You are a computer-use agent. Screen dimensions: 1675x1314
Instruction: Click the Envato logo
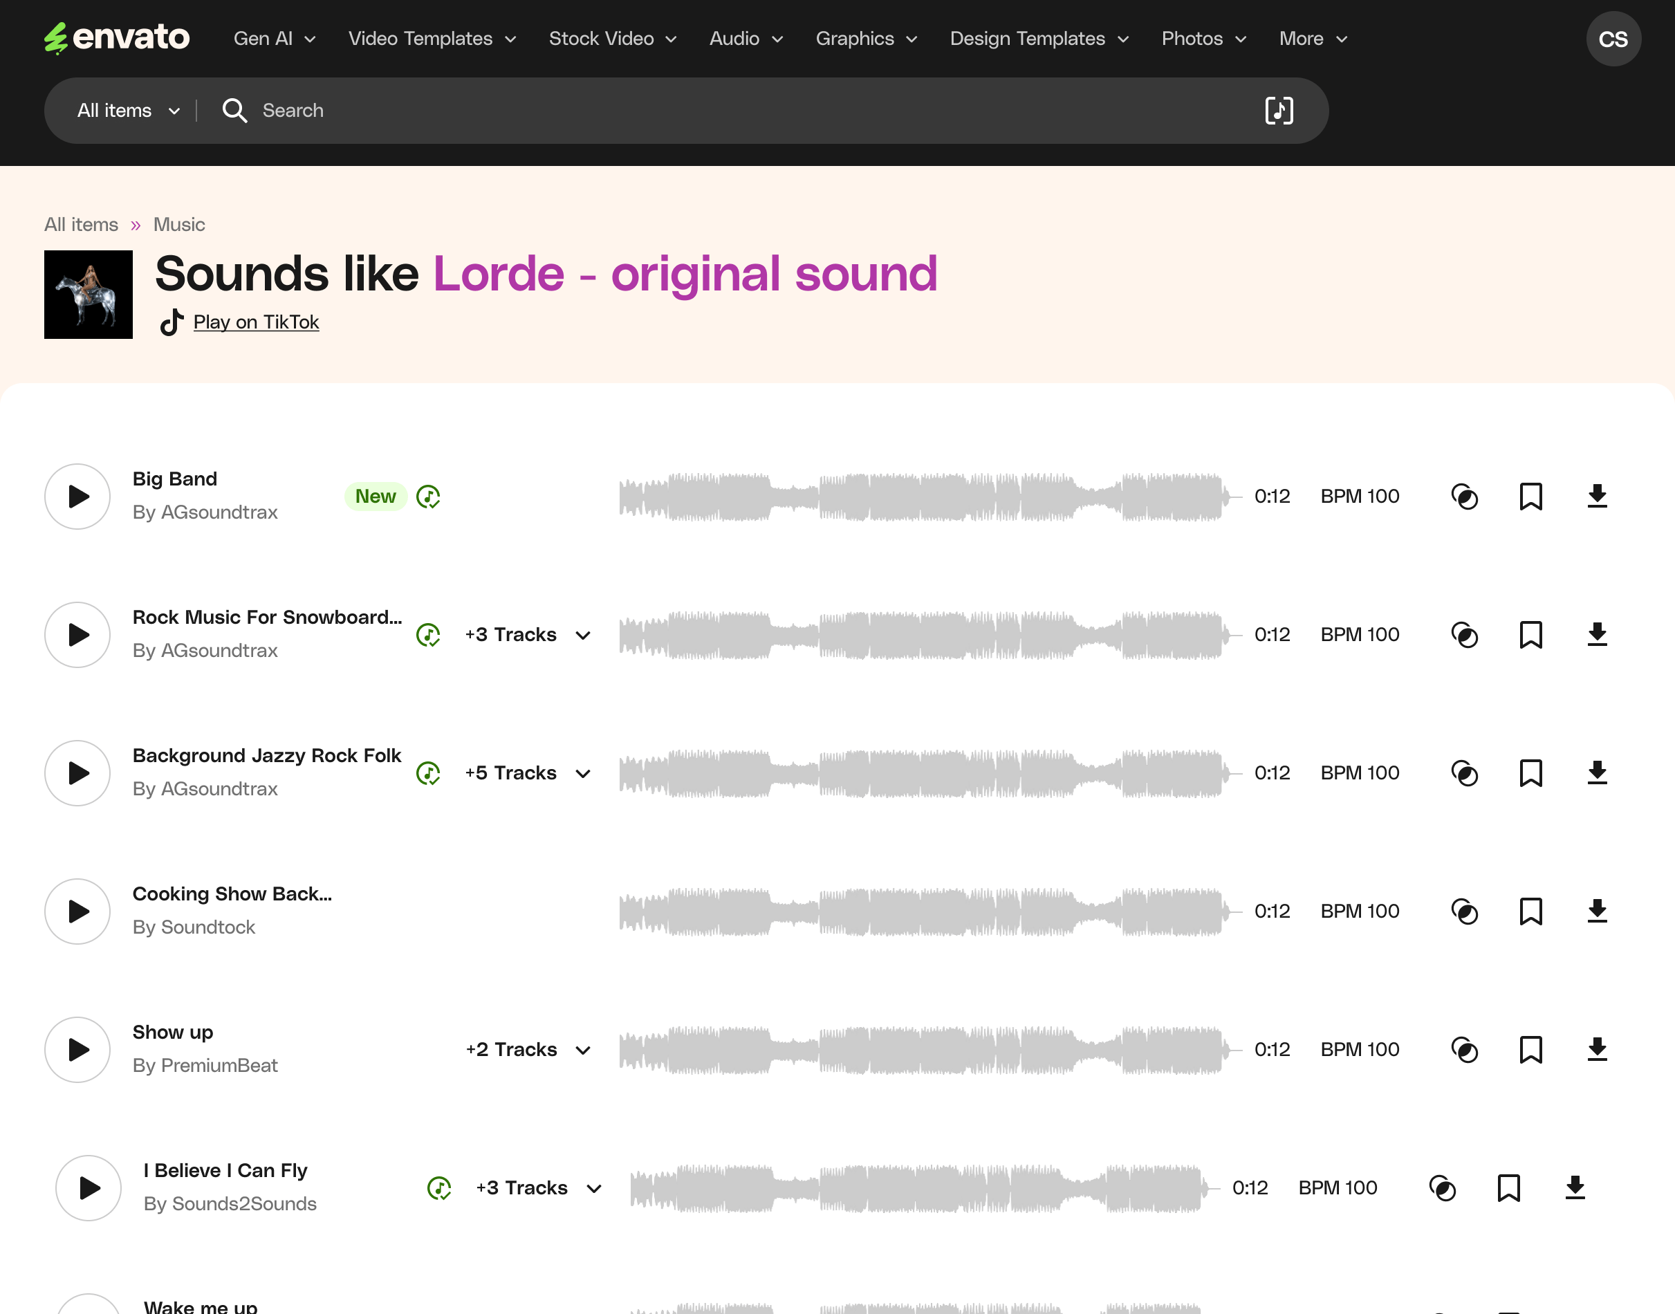tap(117, 38)
